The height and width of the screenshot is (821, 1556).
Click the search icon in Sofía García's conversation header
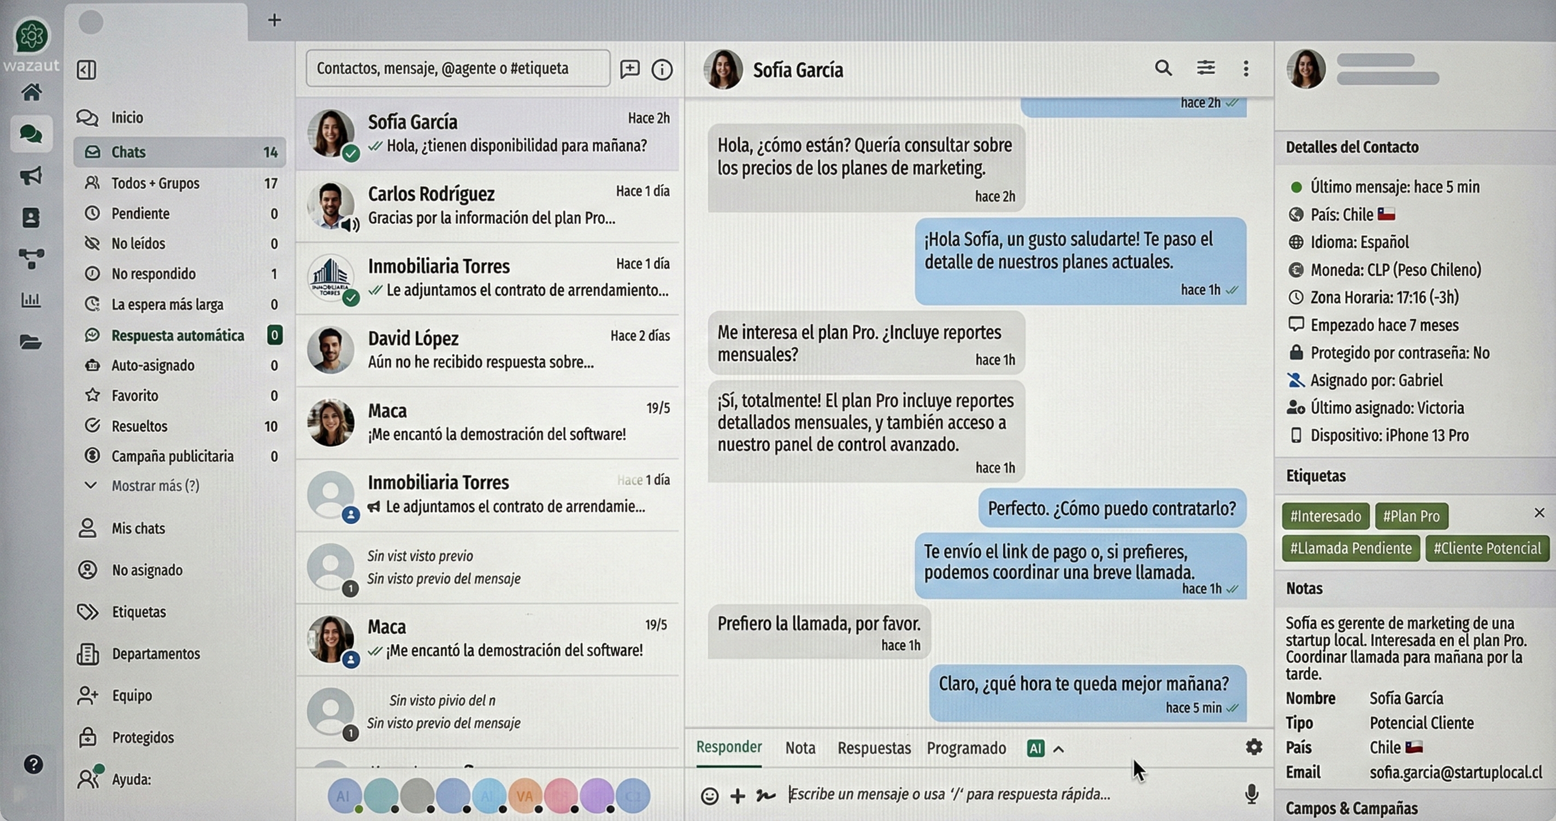[x=1163, y=68]
